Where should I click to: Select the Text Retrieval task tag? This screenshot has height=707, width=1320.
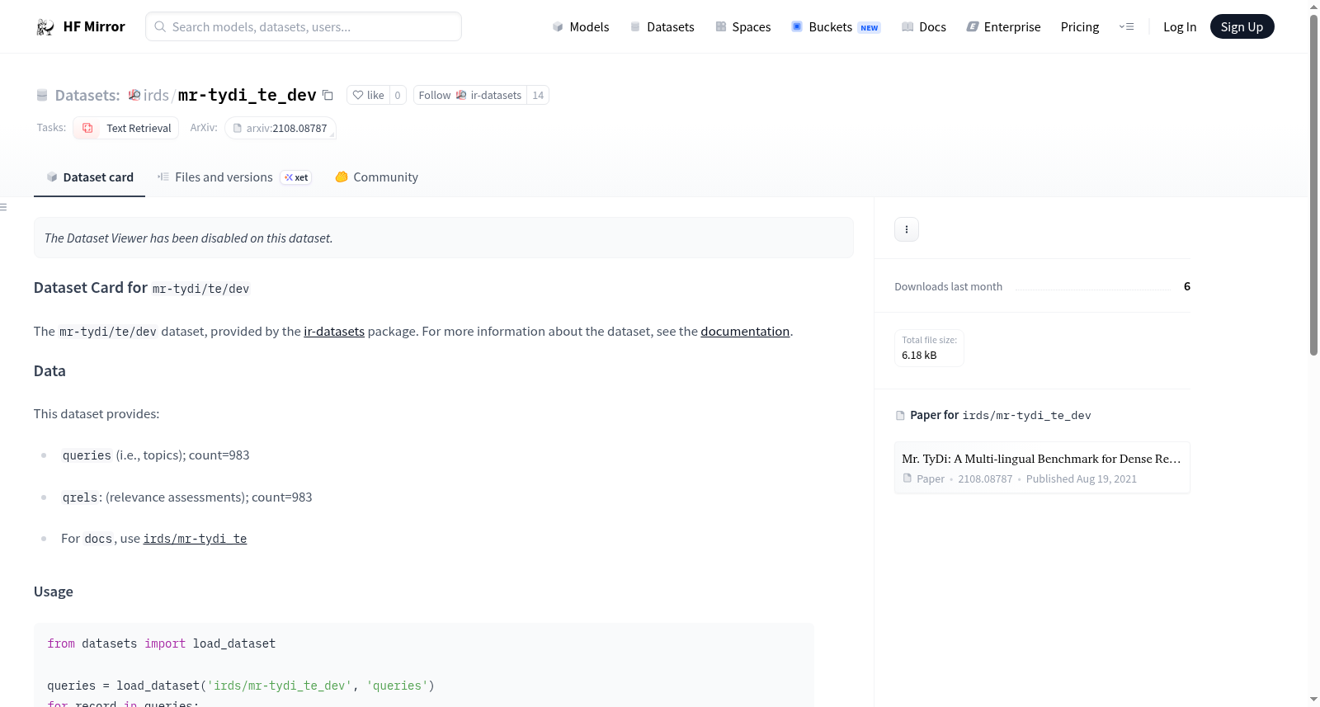(126, 128)
